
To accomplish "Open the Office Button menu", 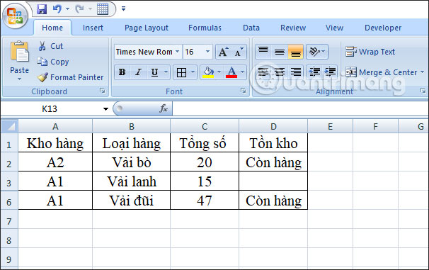I will (15, 16).
